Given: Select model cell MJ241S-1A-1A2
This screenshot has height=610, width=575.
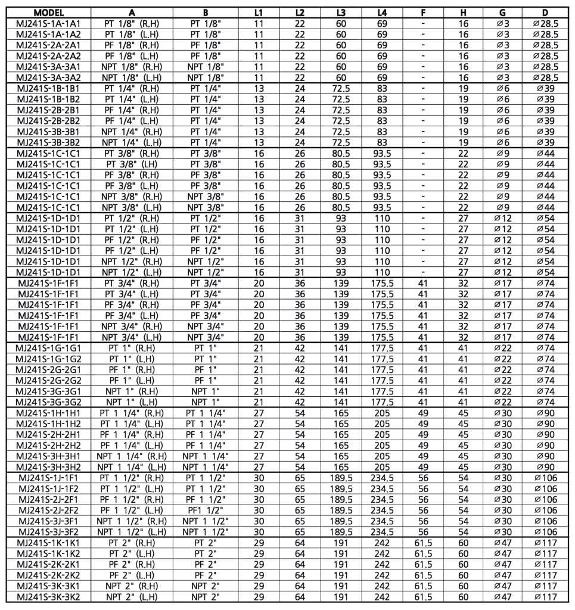Looking at the screenshot, I should 48,35.
